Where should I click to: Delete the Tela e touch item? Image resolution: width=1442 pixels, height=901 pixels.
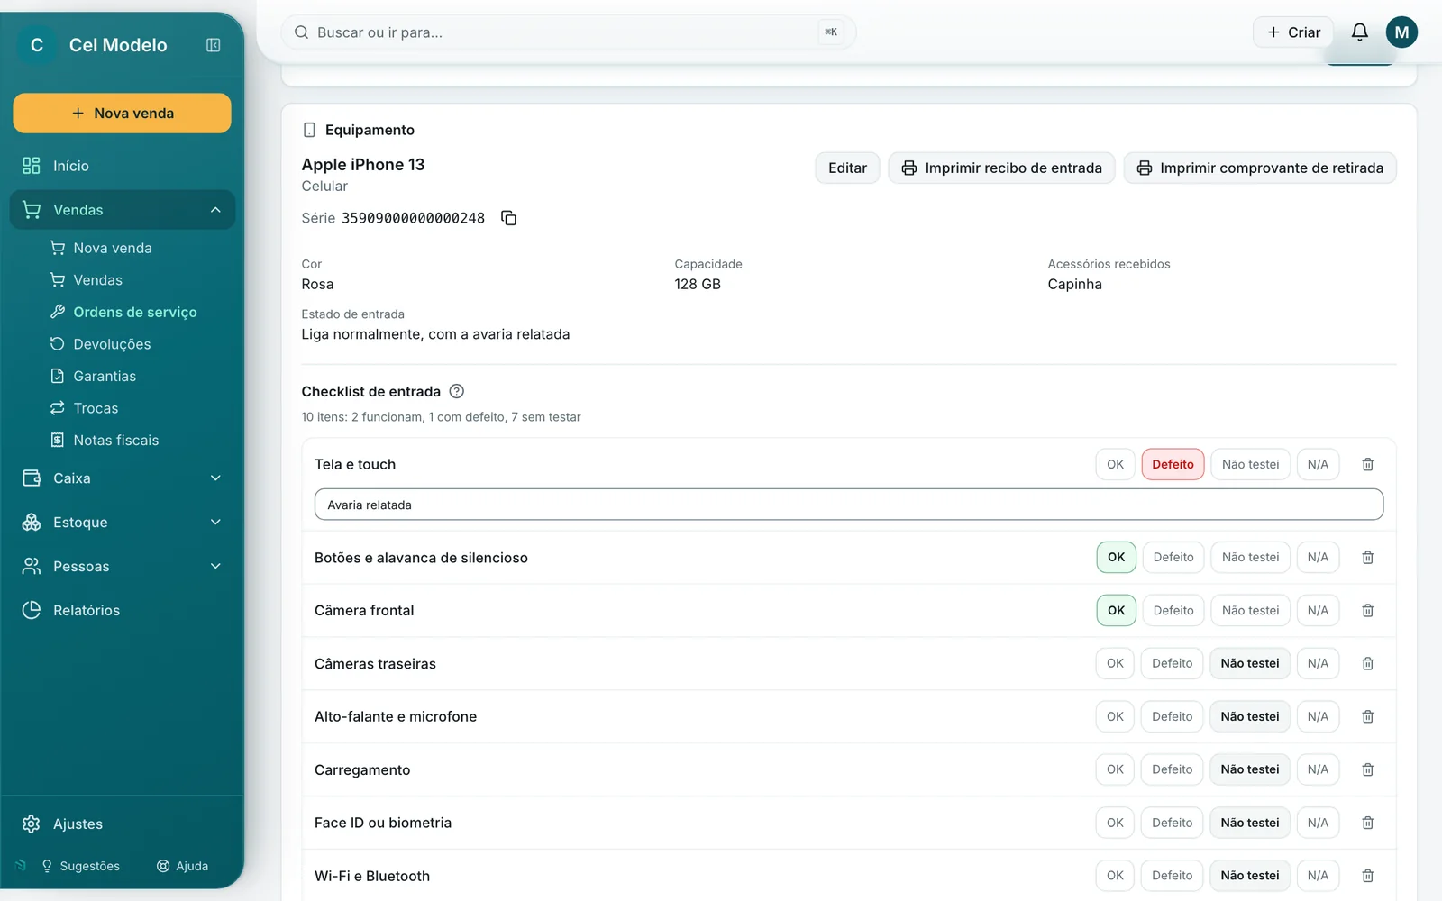(1367, 465)
